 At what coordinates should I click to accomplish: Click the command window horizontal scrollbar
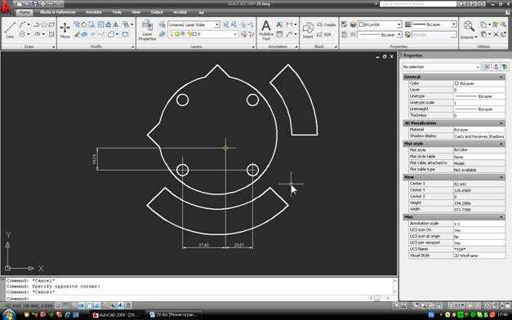click(x=381, y=298)
